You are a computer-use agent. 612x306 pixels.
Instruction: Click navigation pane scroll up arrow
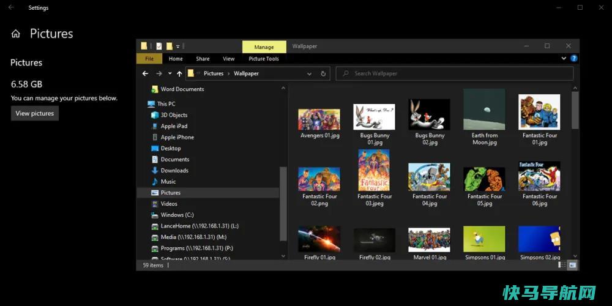point(283,88)
